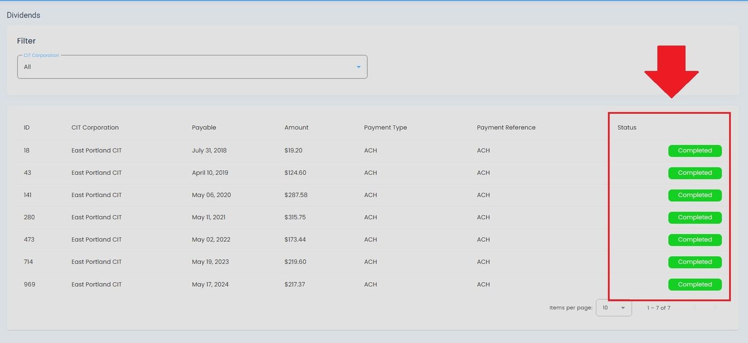
Task: Open the CIT Corporation filter dropdown
Action: (192, 67)
